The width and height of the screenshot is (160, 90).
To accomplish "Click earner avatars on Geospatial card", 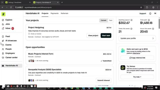I will pyautogui.click(x=31, y=80).
